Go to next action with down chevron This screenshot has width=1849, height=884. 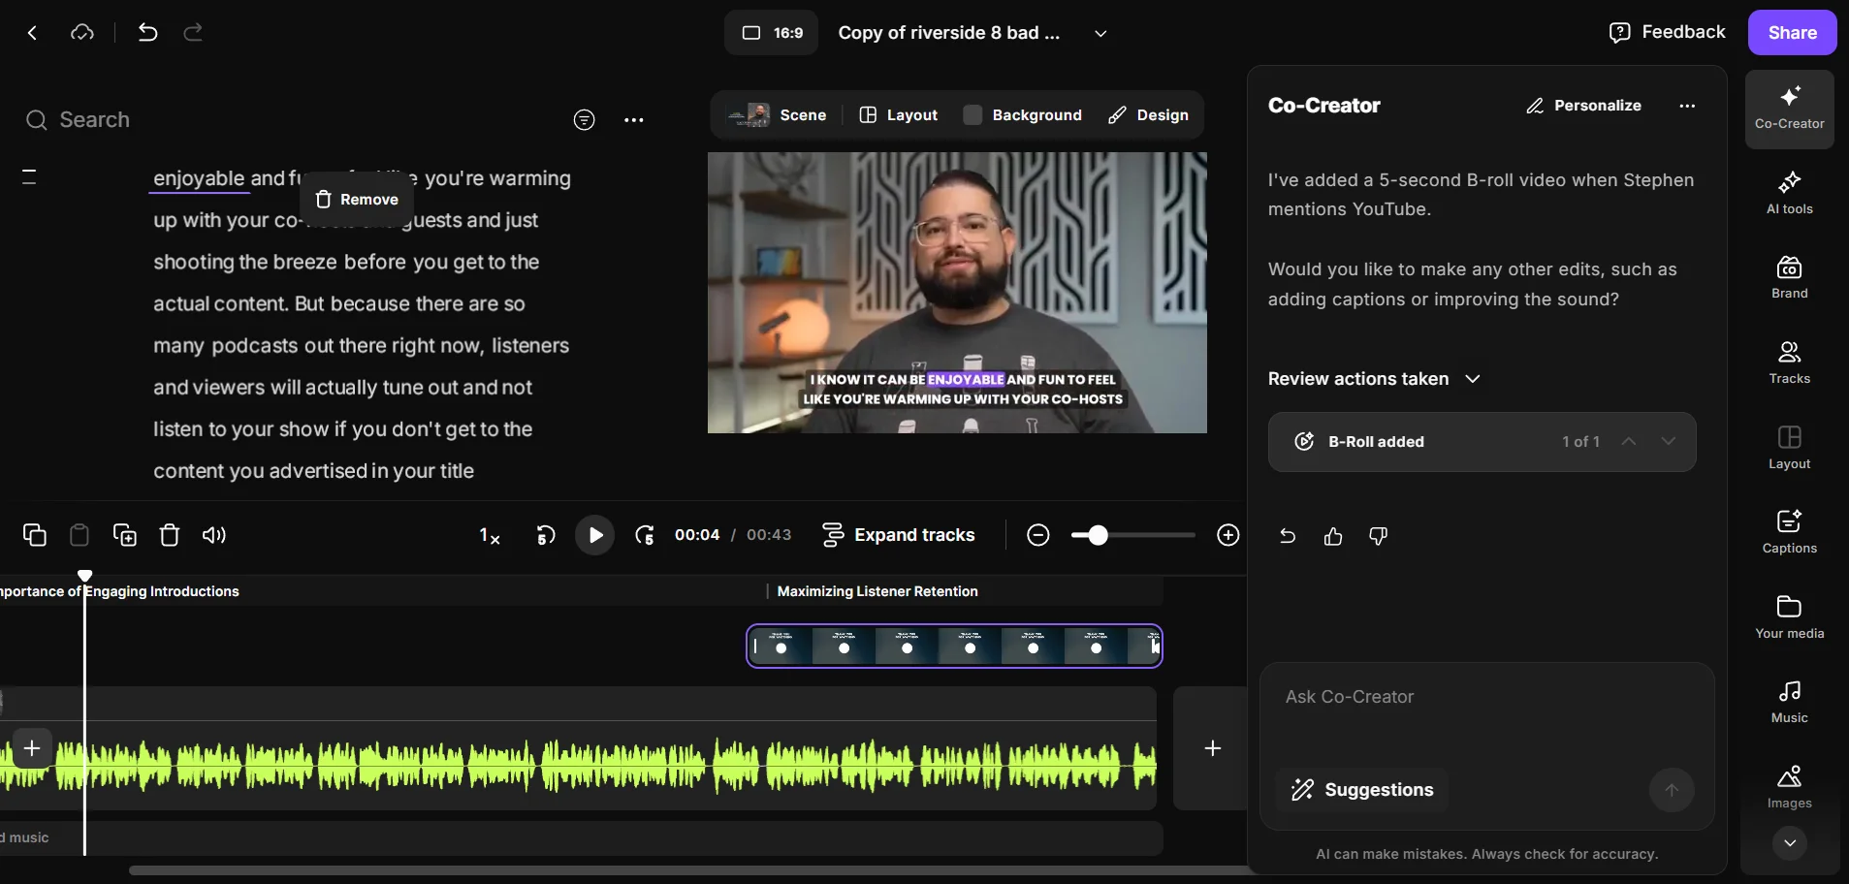1668,441
